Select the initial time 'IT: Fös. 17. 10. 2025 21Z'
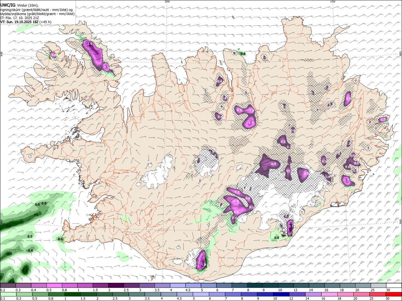 pyautogui.click(x=19, y=18)
